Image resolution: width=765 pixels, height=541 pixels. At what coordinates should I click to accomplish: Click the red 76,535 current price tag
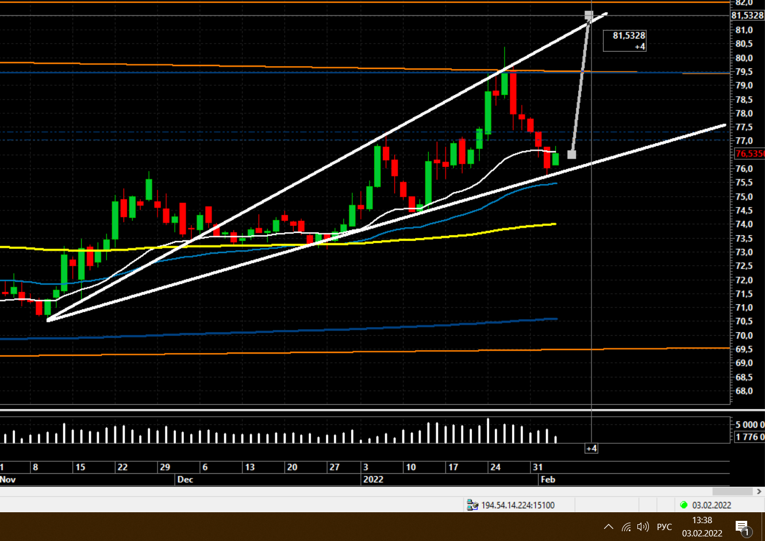click(x=749, y=154)
